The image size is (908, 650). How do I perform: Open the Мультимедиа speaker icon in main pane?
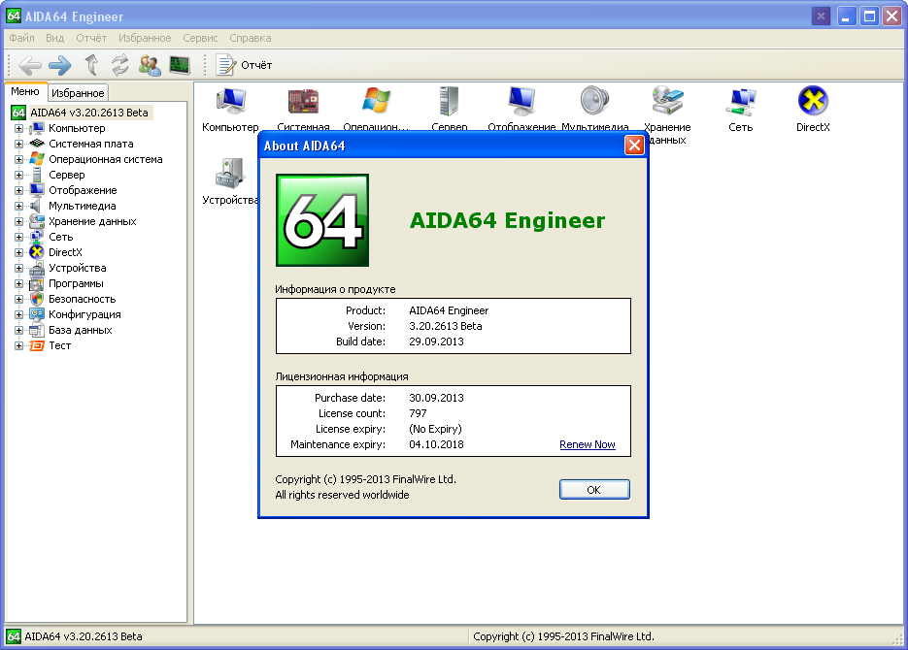[x=594, y=109]
